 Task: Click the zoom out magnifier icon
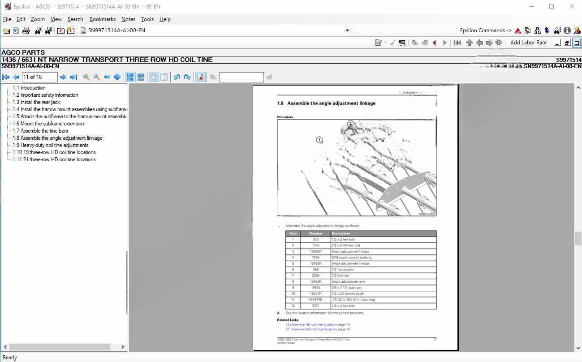97,77
